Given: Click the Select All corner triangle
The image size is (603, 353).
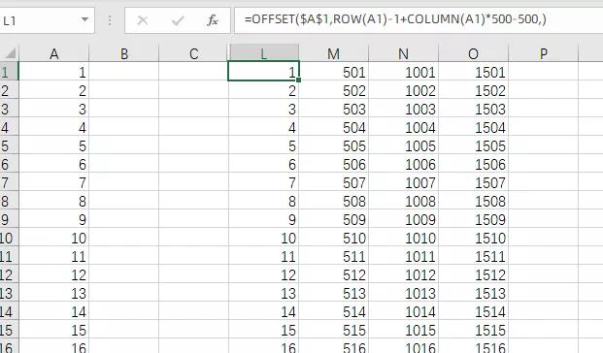Looking at the screenshot, I should click(x=10, y=52).
